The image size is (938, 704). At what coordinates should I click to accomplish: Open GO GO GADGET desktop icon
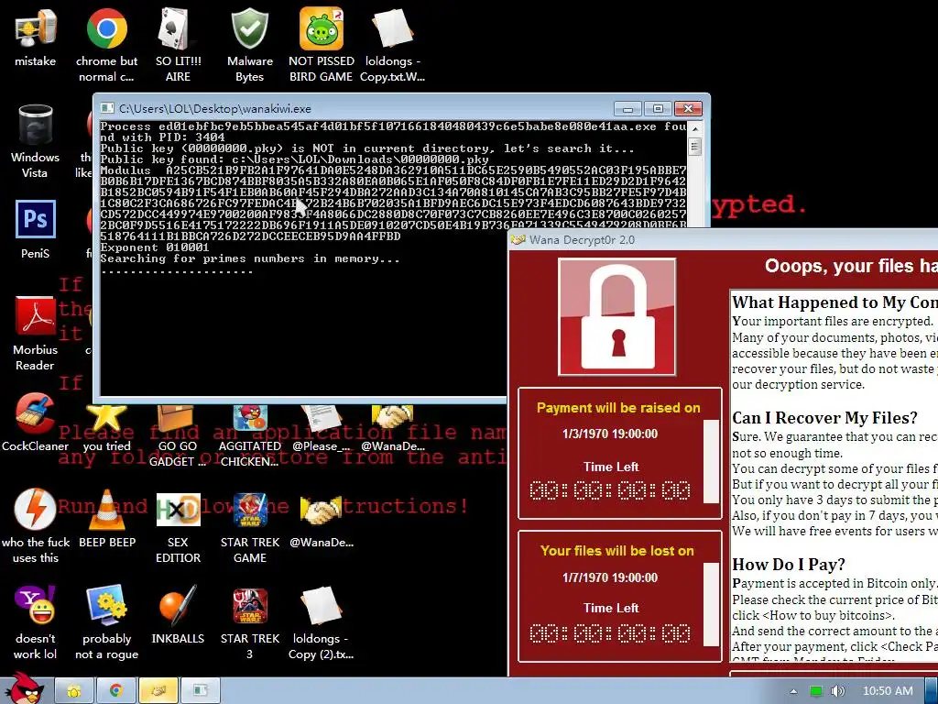coord(177,435)
